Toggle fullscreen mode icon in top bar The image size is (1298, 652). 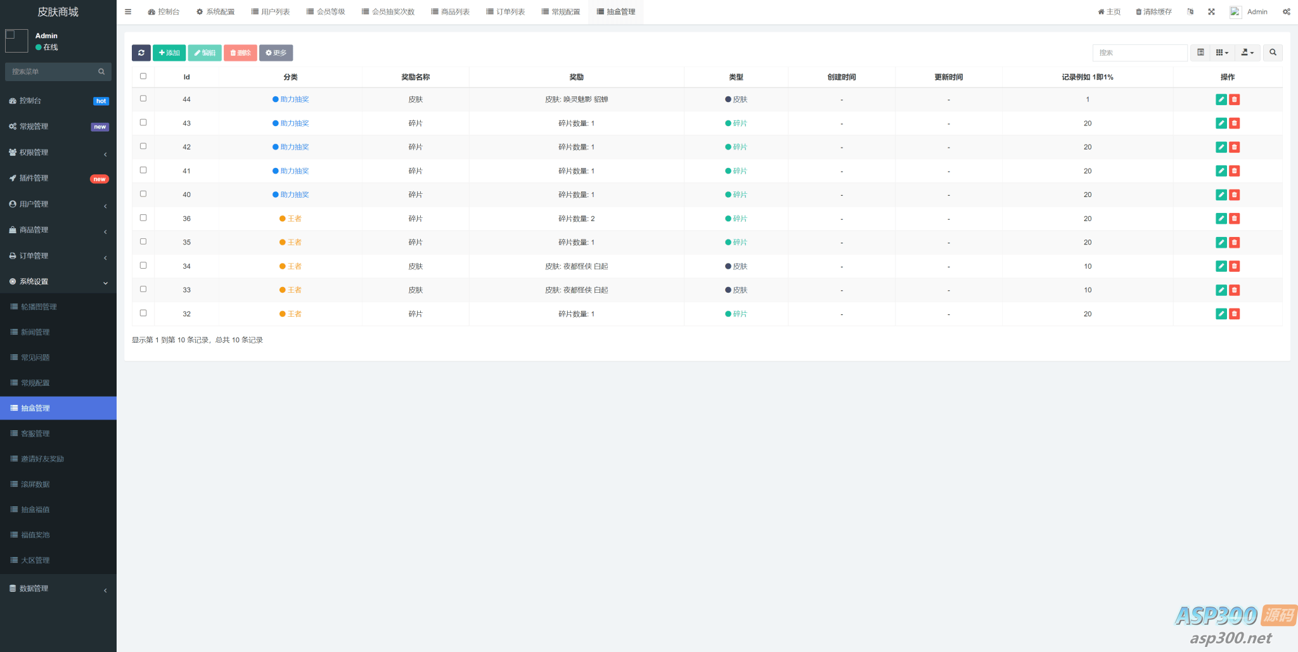pos(1211,12)
